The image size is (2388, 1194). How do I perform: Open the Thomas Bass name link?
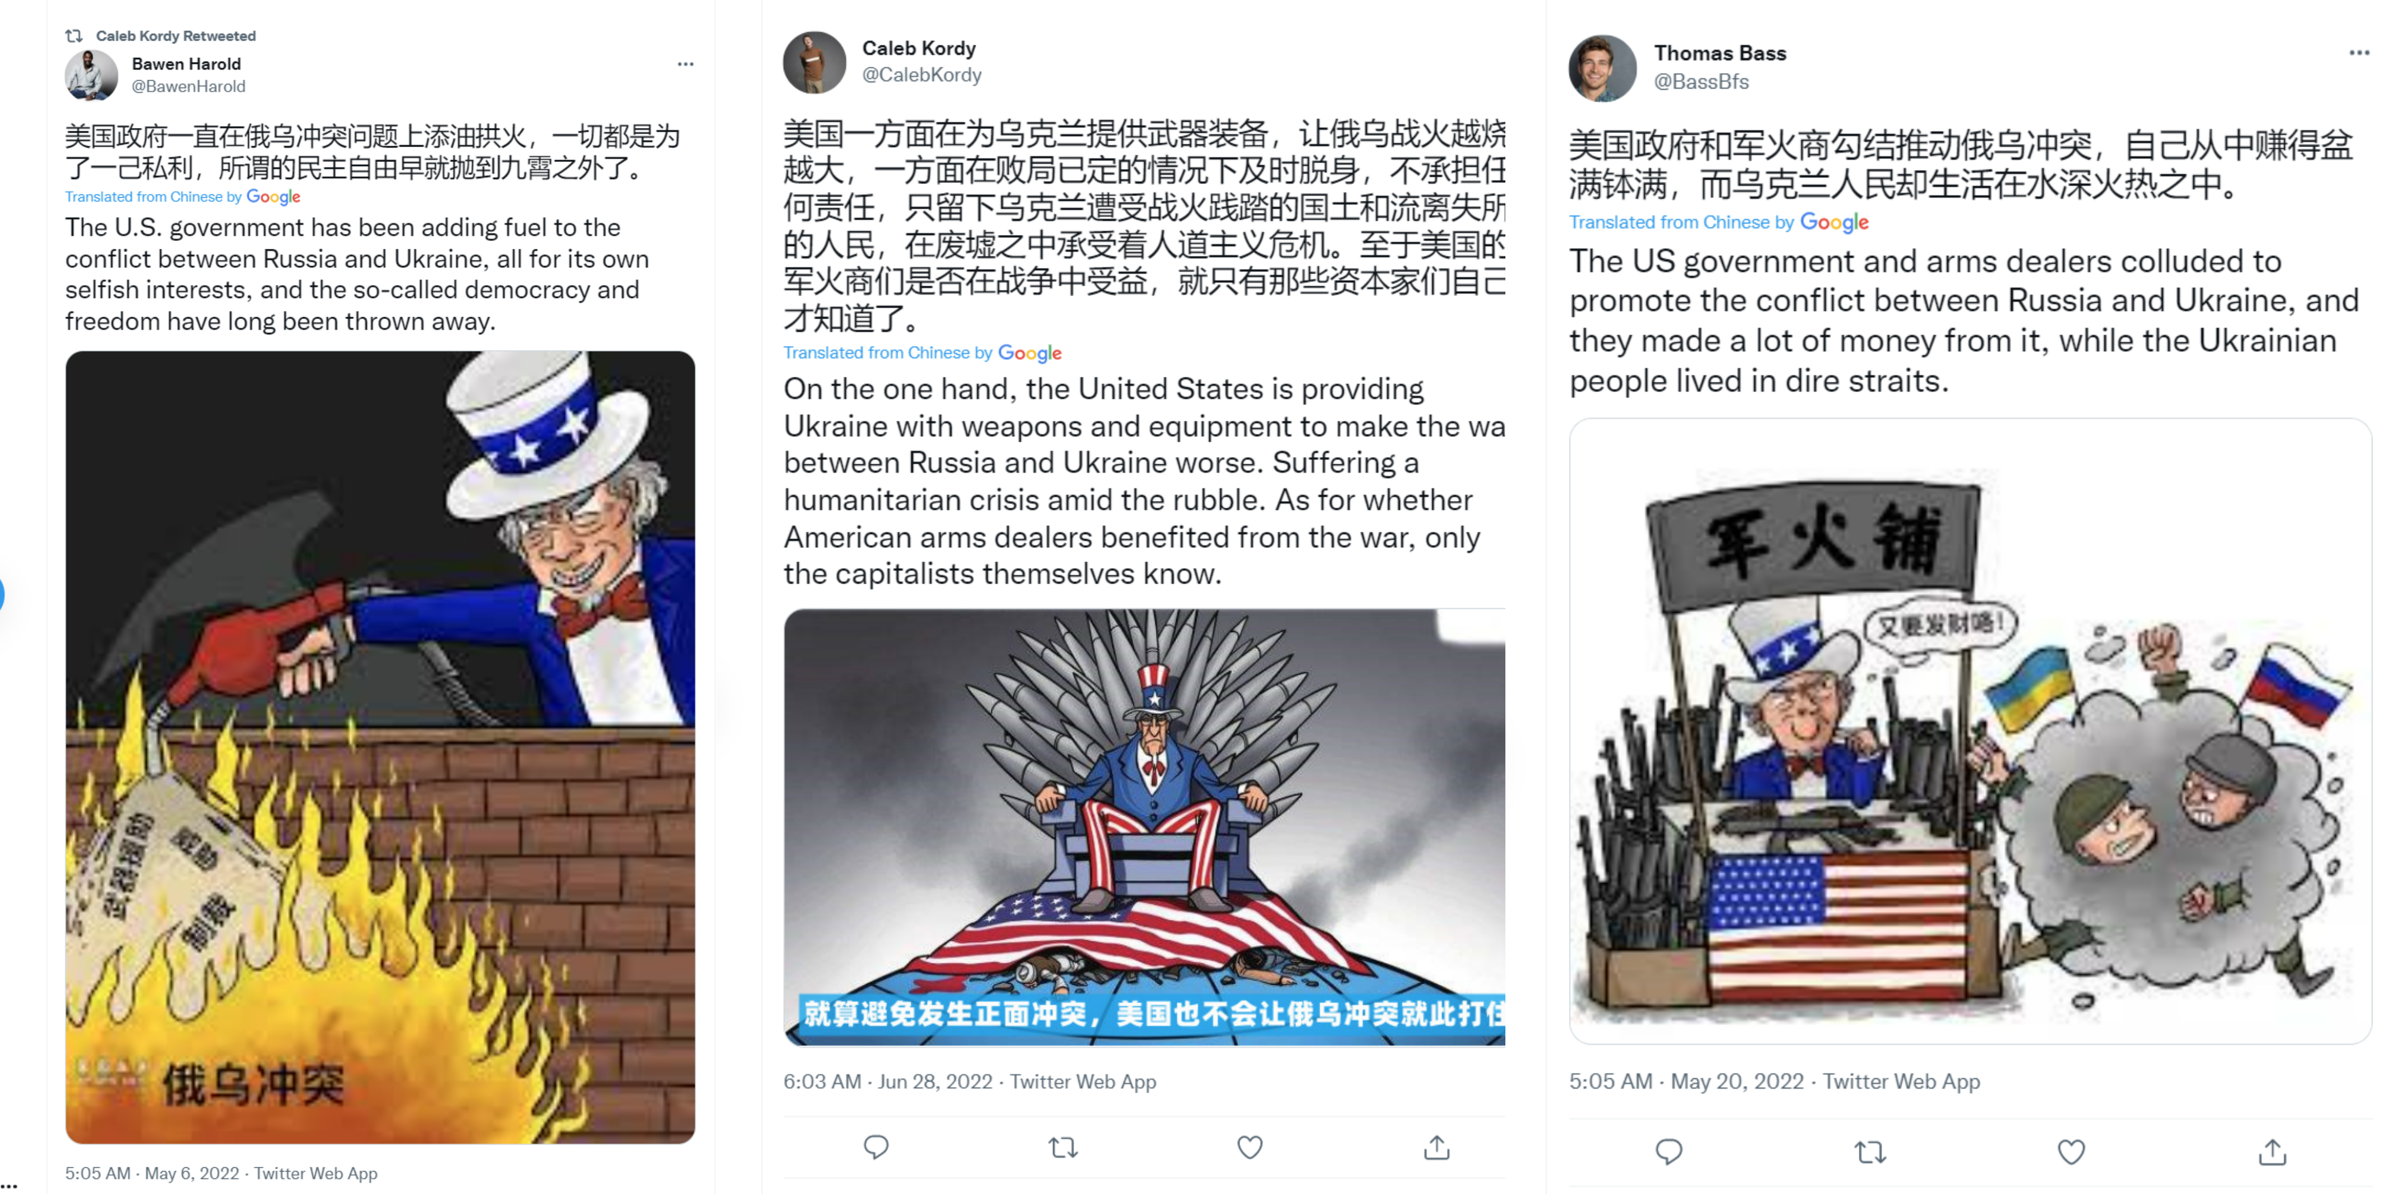coord(1720,53)
